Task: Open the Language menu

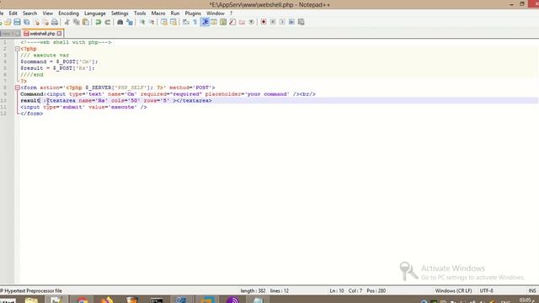Action: tap(95, 13)
